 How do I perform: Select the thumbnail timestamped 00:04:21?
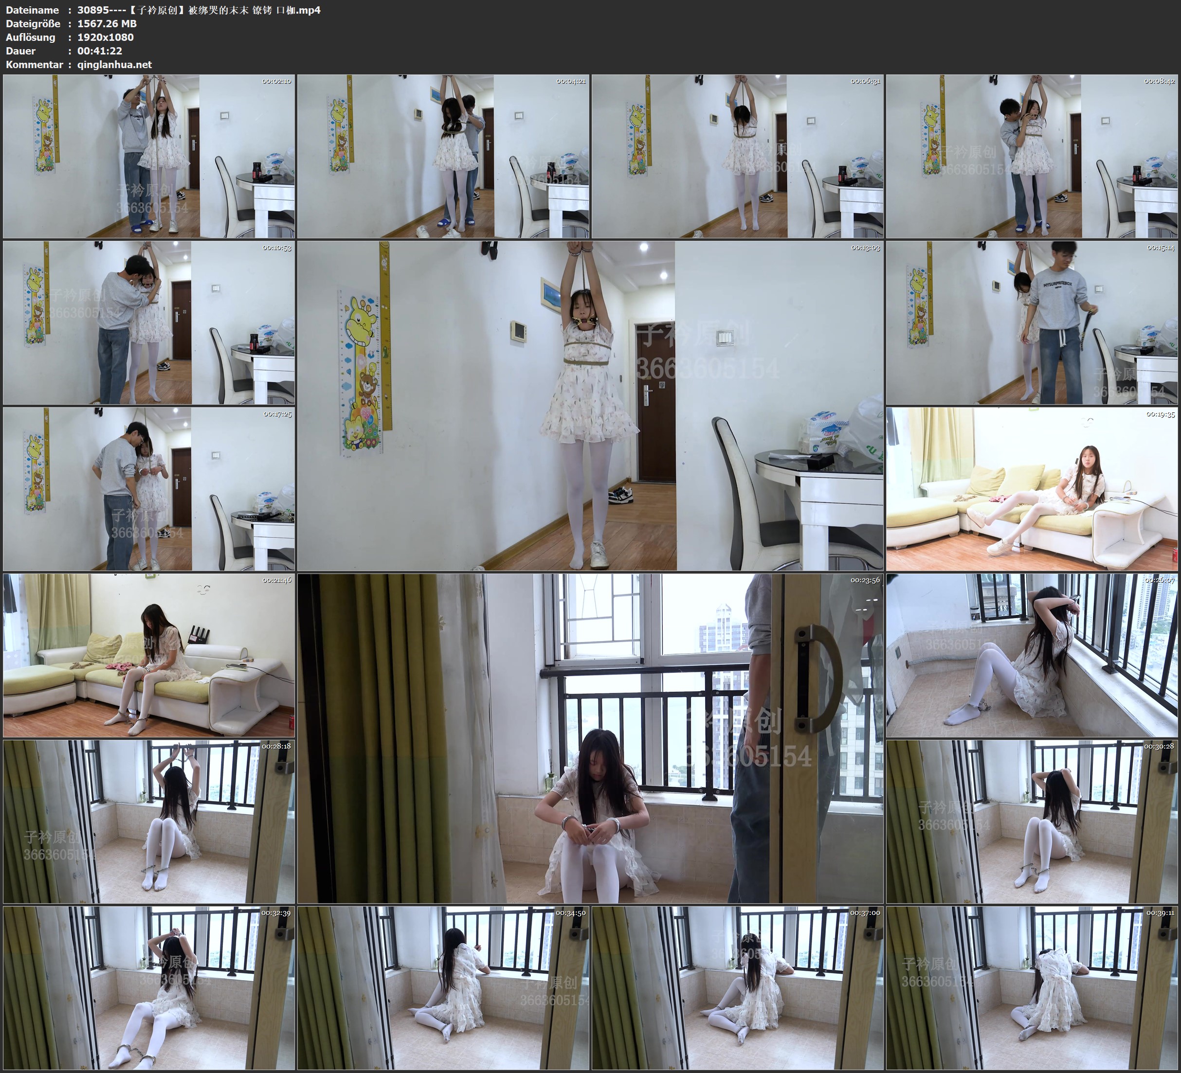[443, 156]
